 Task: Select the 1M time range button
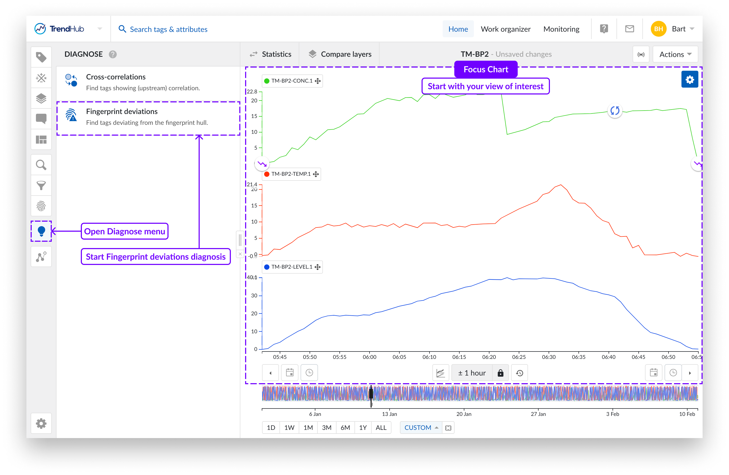pyautogui.click(x=308, y=427)
